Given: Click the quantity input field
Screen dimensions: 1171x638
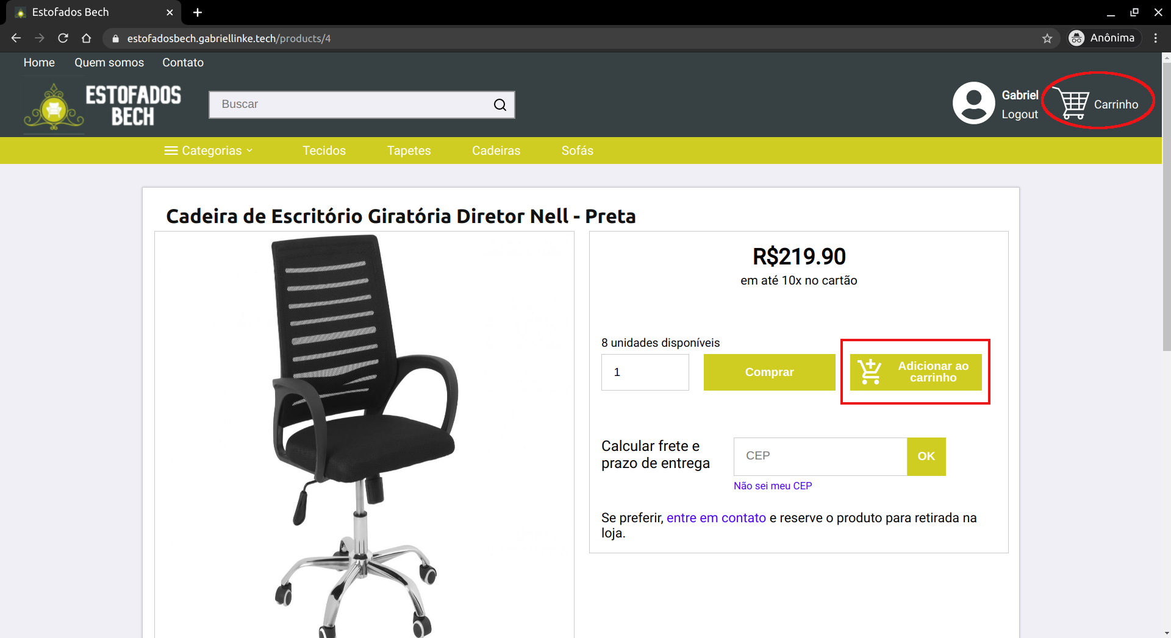Looking at the screenshot, I should 645,372.
